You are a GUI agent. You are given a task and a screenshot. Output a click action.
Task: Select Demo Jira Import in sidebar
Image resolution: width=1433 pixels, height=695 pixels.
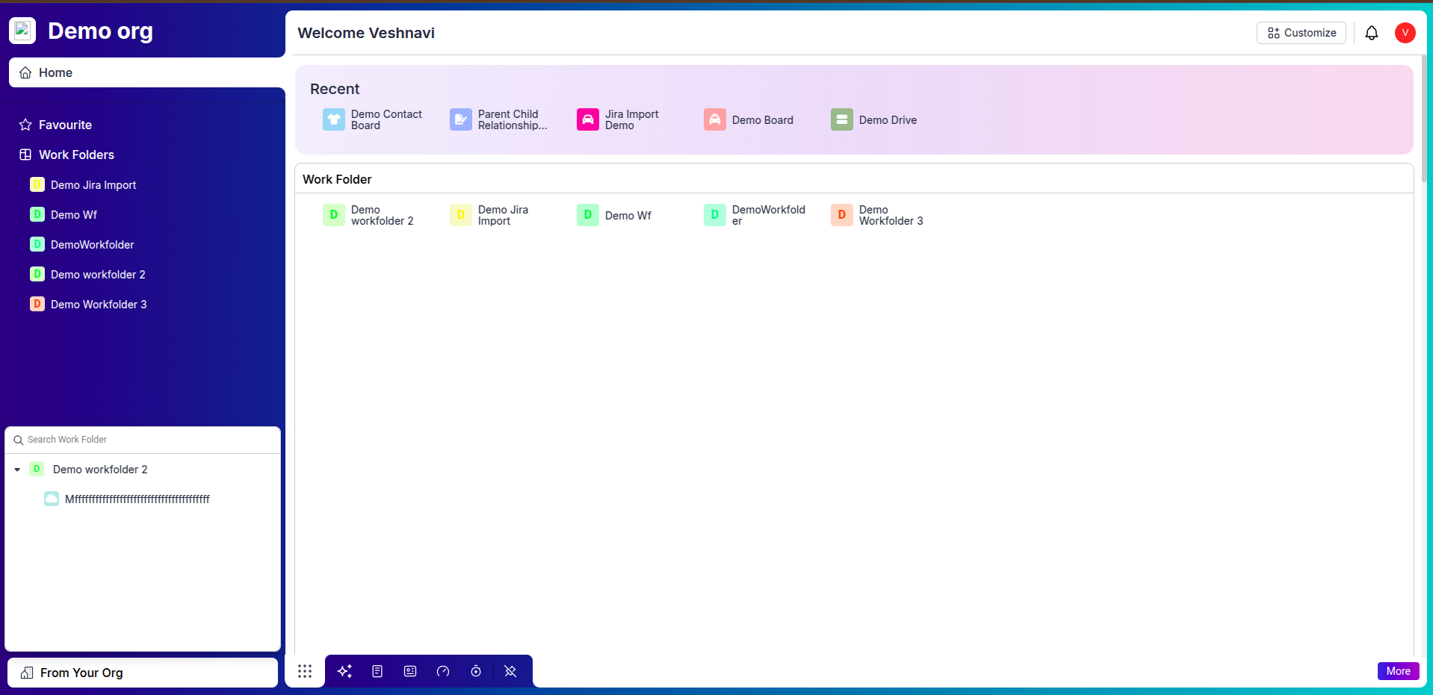pos(93,185)
